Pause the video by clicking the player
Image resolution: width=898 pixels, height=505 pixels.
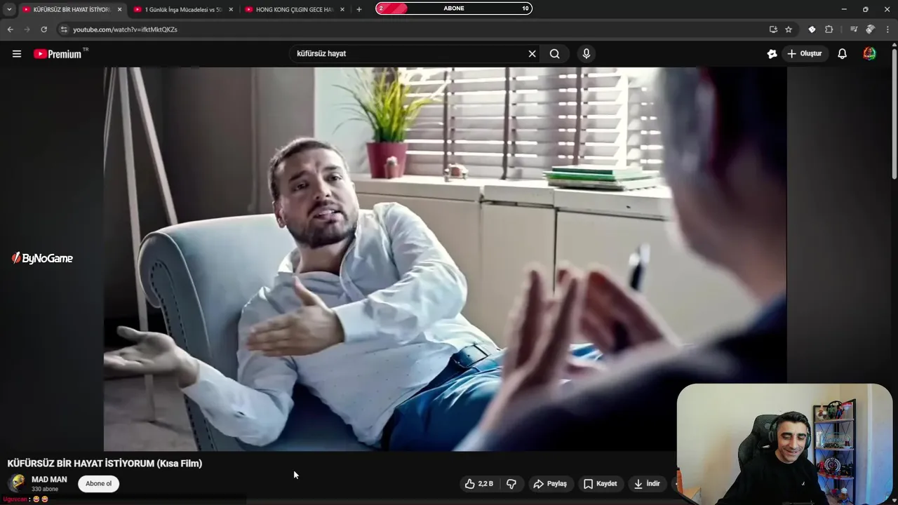pyautogui.click(x=445, y=259)
